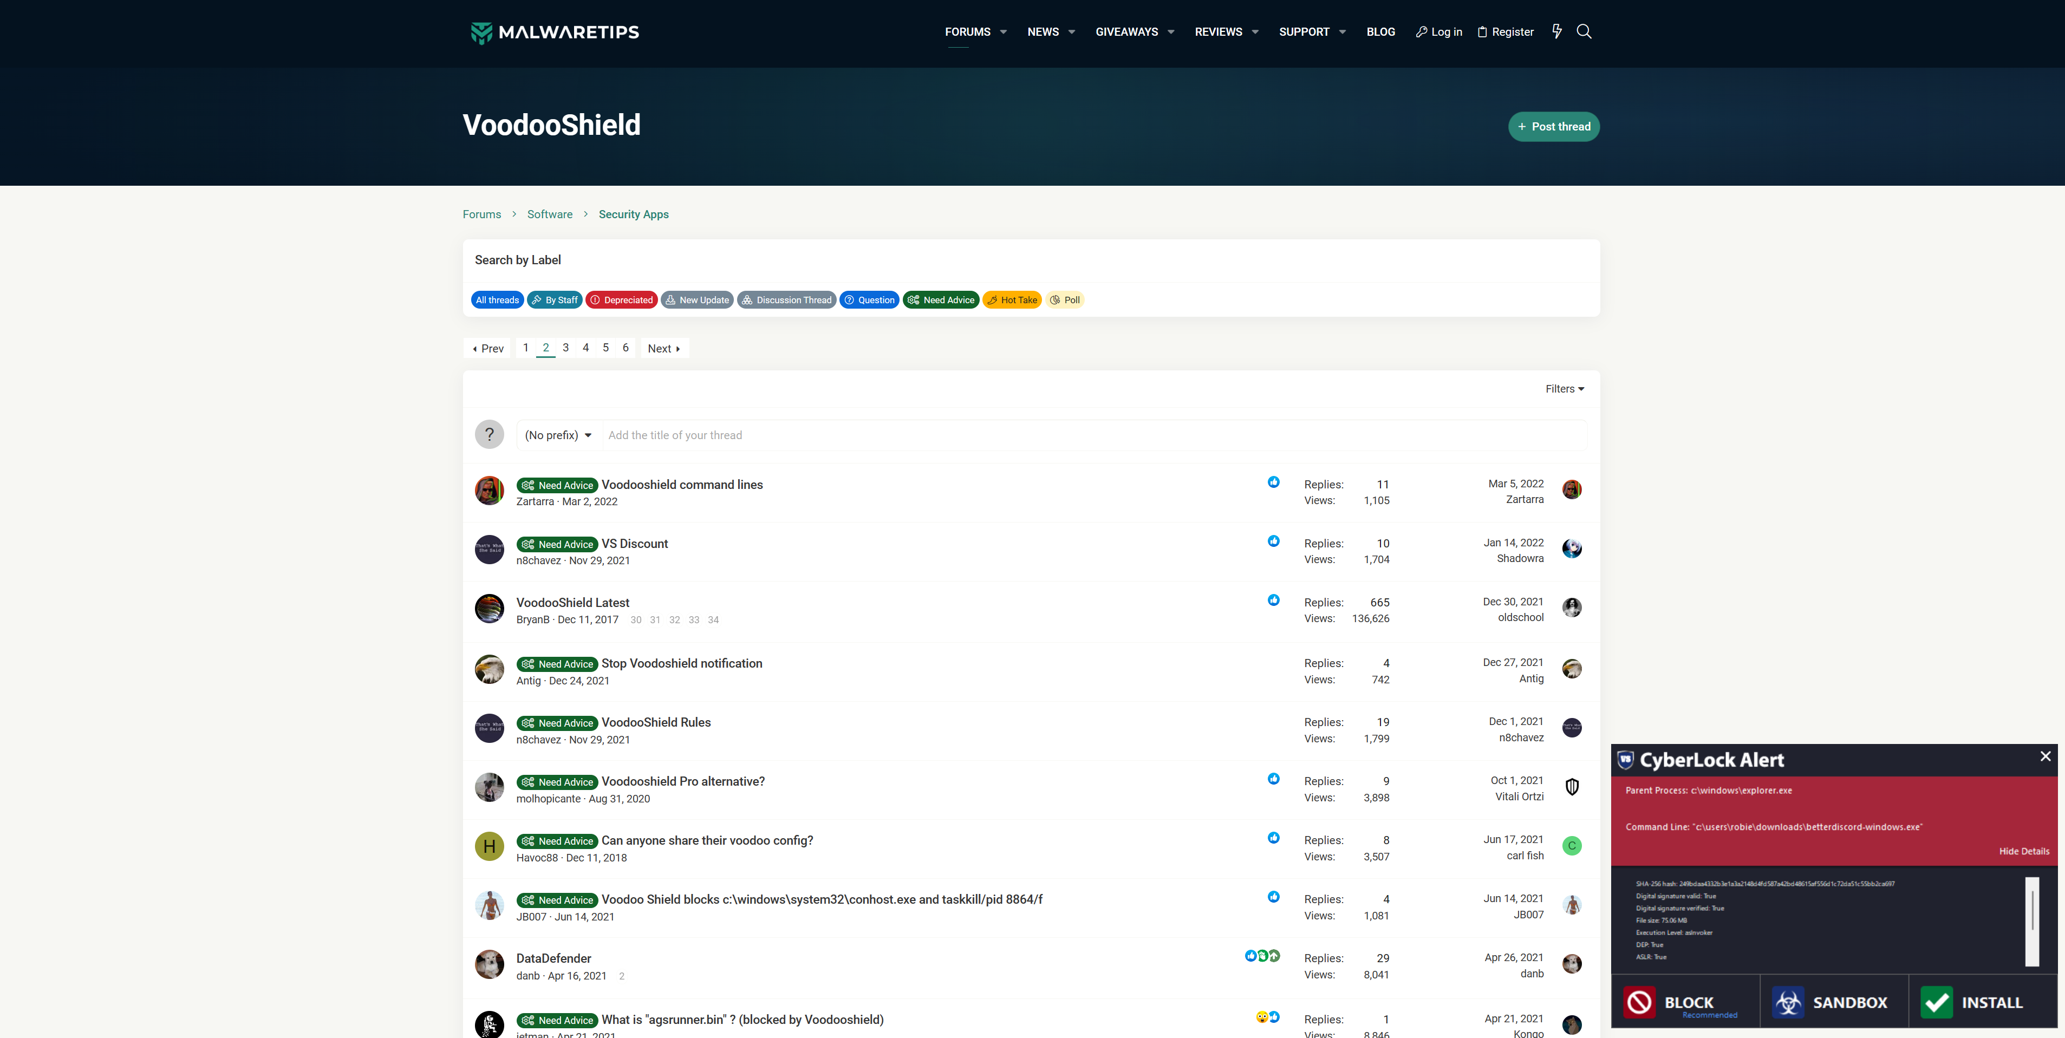Go to page 3 of threads
This screenshot has width=2065, height=1038.
[x=565, y=348]
